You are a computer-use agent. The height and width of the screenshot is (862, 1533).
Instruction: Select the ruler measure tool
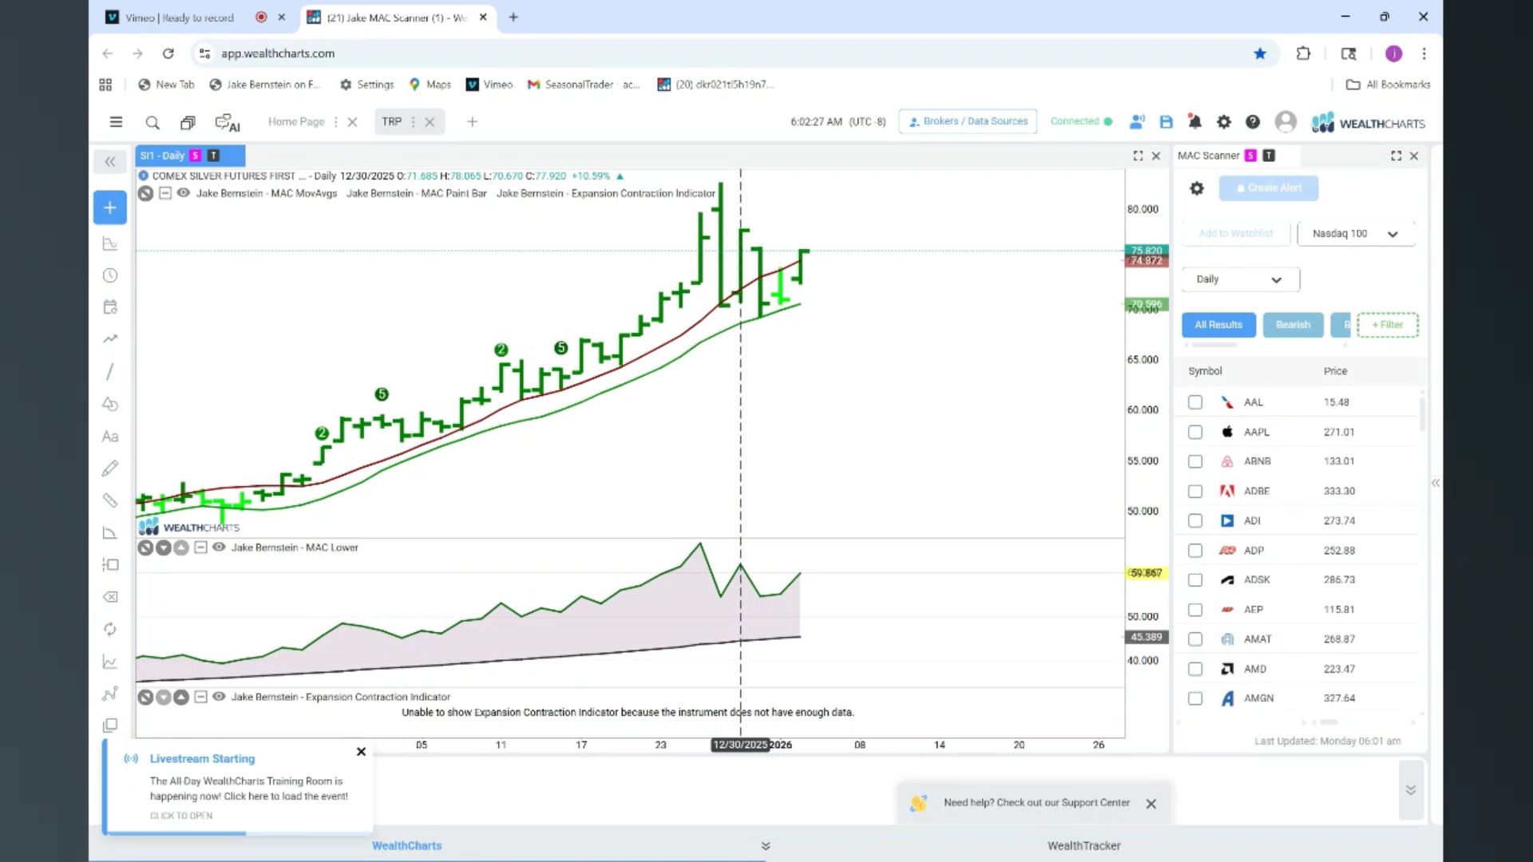(x=110, y=500)
